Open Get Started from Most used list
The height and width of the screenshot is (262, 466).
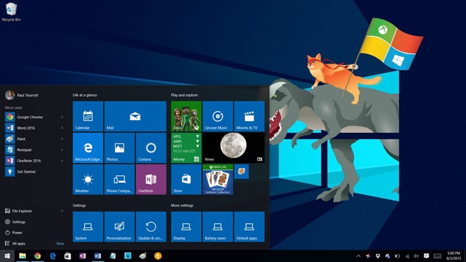coord(26,171)
